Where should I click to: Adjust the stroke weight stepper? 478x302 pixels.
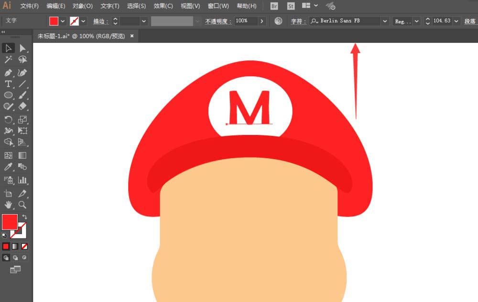click(x=115, y=21)
